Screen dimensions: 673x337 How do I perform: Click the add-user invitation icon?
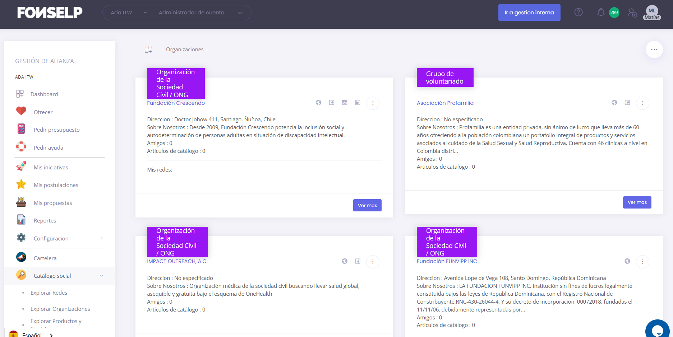(632, 13)
